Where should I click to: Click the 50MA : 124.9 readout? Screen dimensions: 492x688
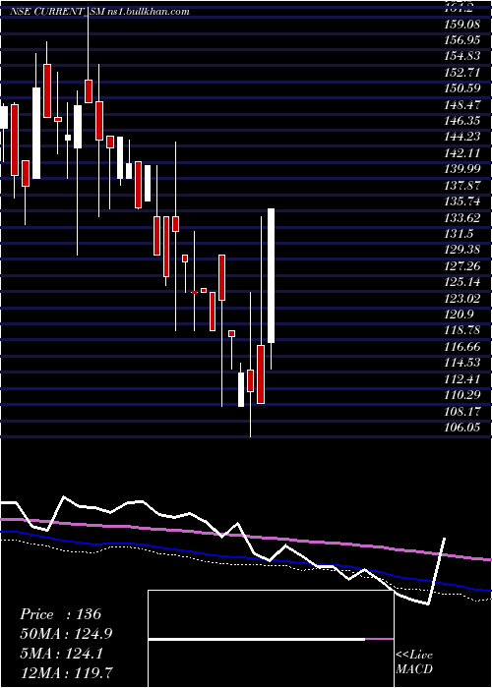pos(66,634)
